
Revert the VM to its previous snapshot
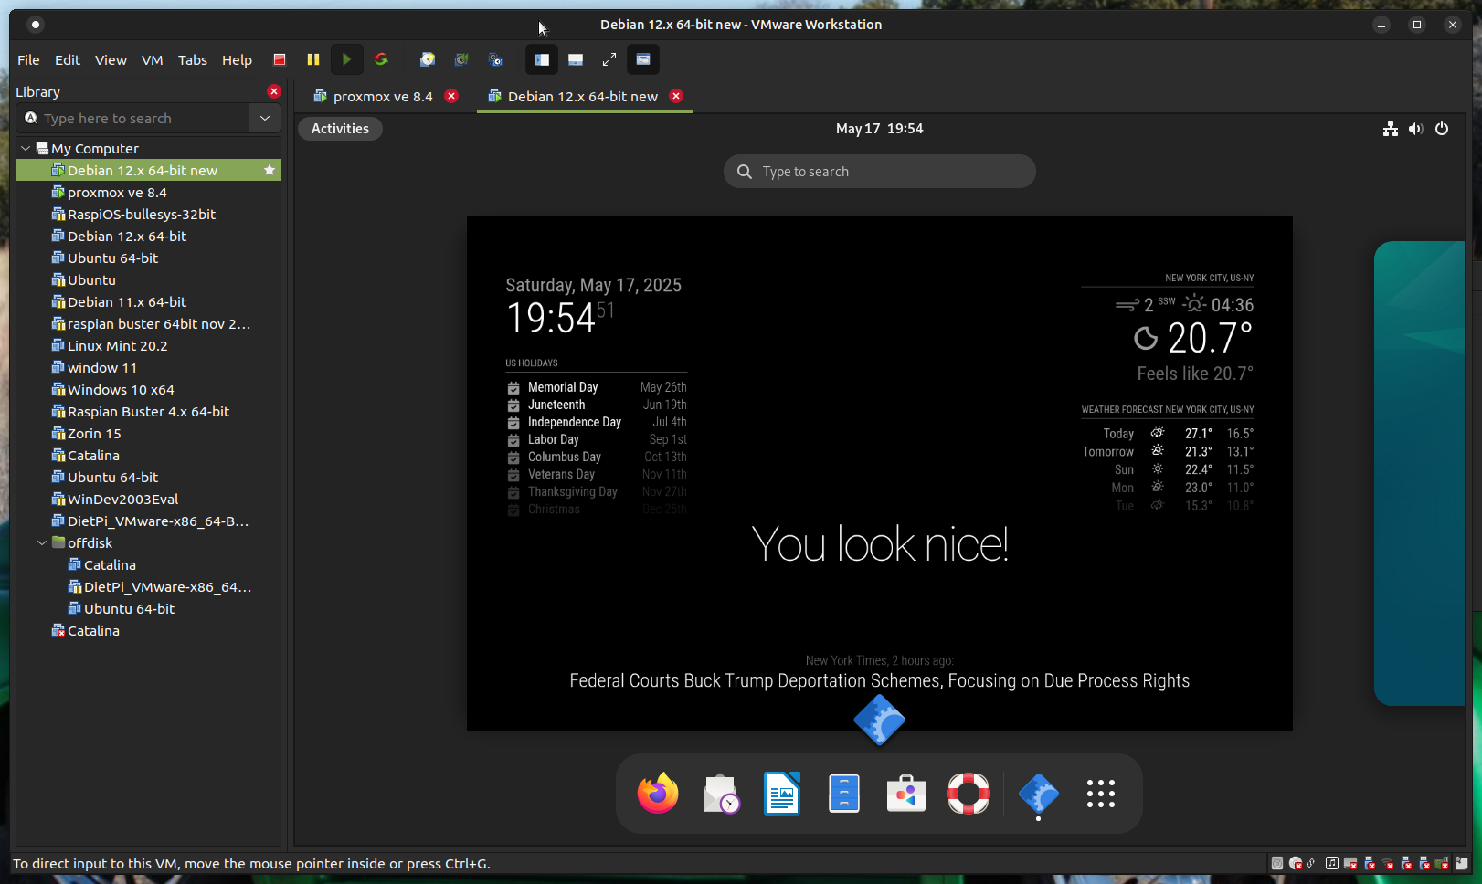click(461, 59)
